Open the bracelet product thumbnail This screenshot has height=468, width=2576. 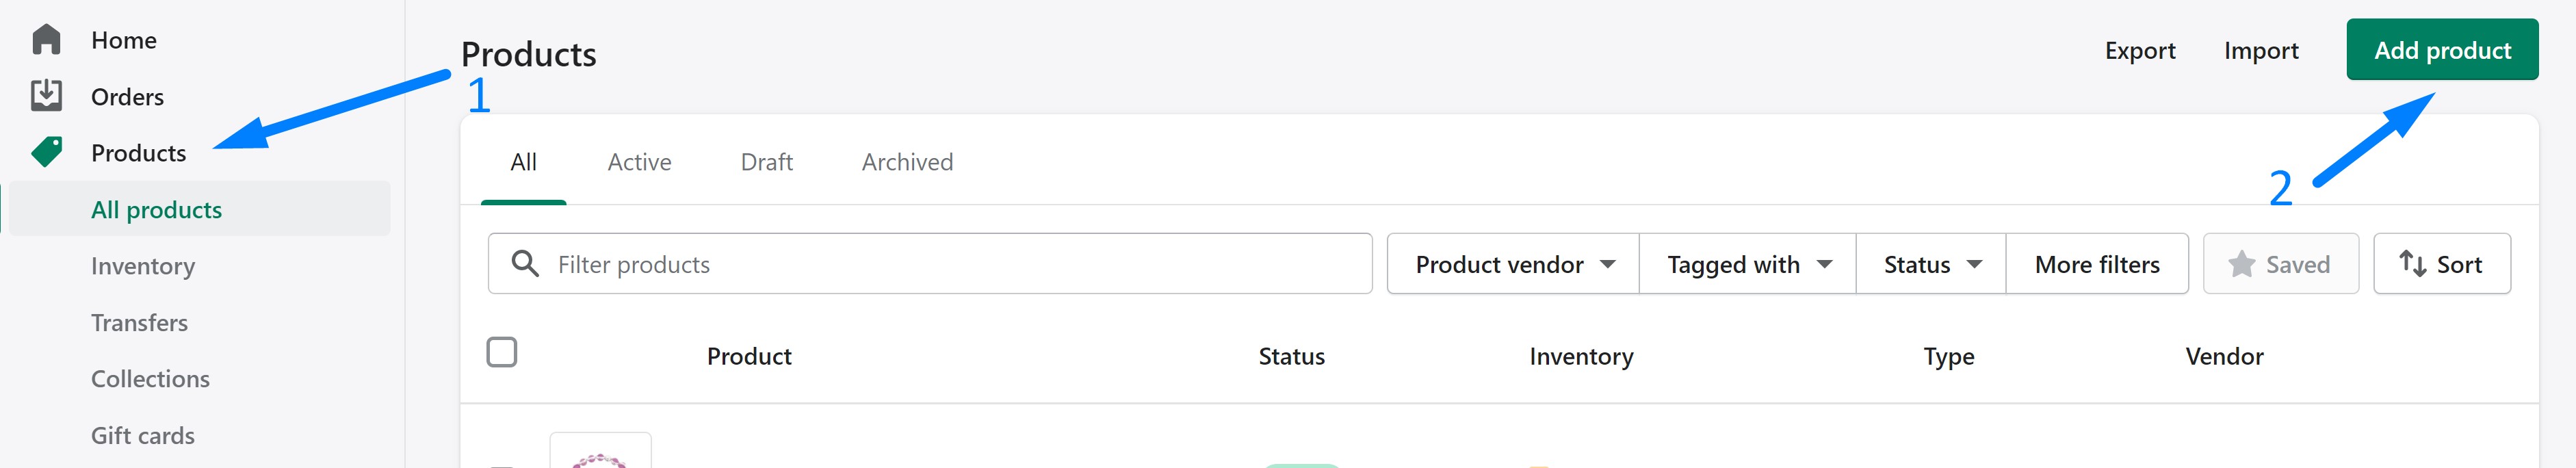(x=600, y=452)
